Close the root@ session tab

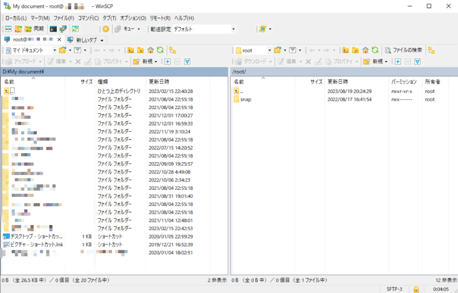59,40
